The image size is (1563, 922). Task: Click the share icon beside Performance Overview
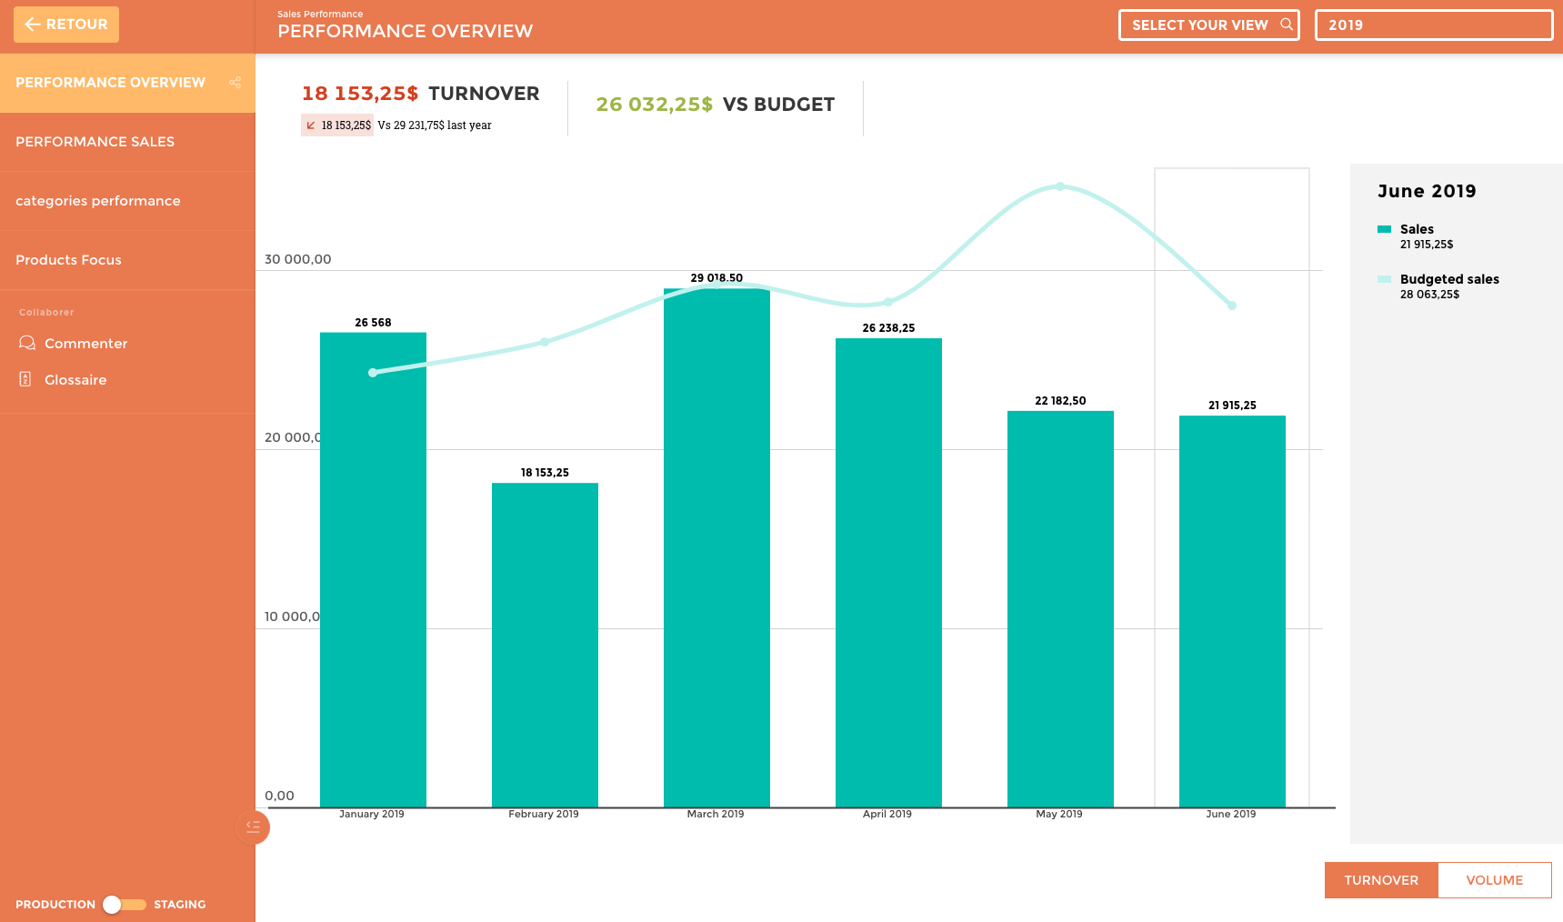click(235, 83)
